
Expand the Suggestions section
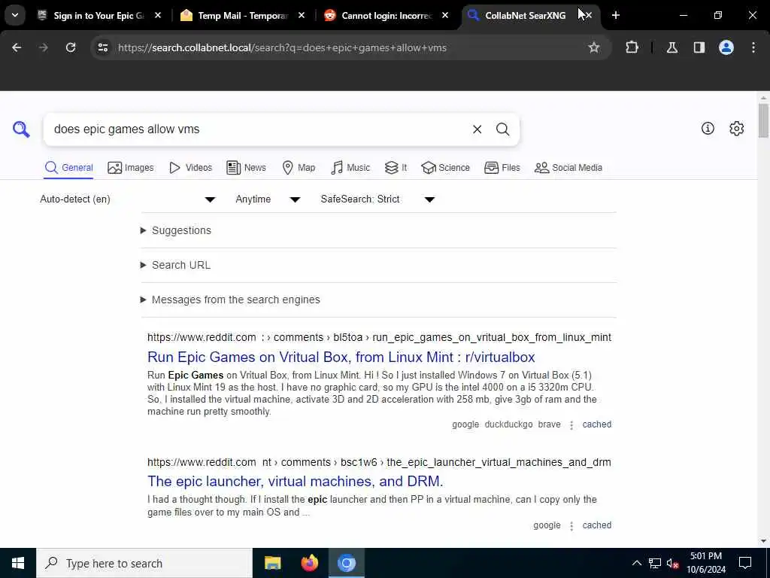pyautogui.click(x=176, y=230)
